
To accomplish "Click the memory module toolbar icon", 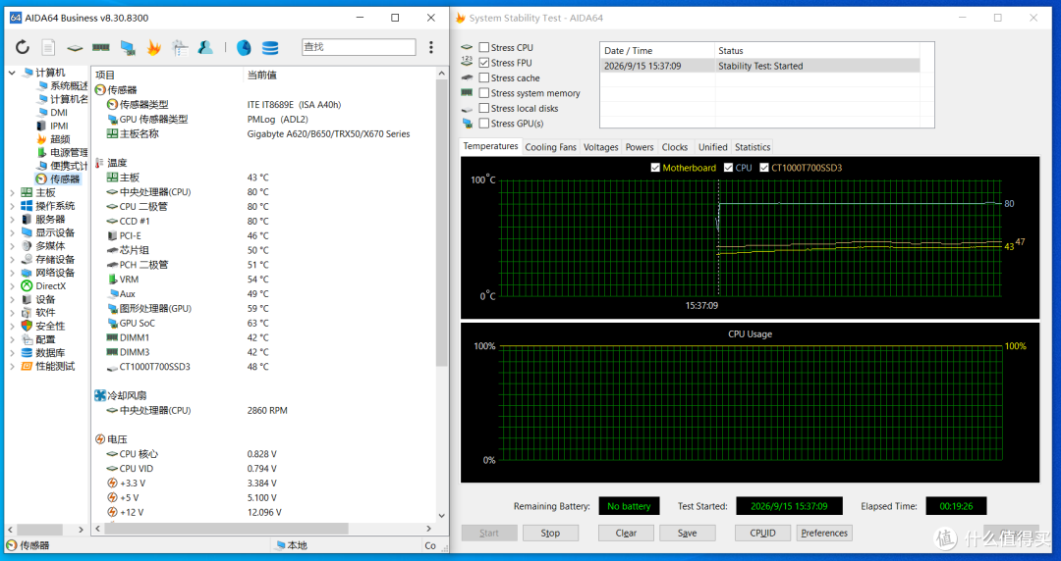I will pos(101,47).
